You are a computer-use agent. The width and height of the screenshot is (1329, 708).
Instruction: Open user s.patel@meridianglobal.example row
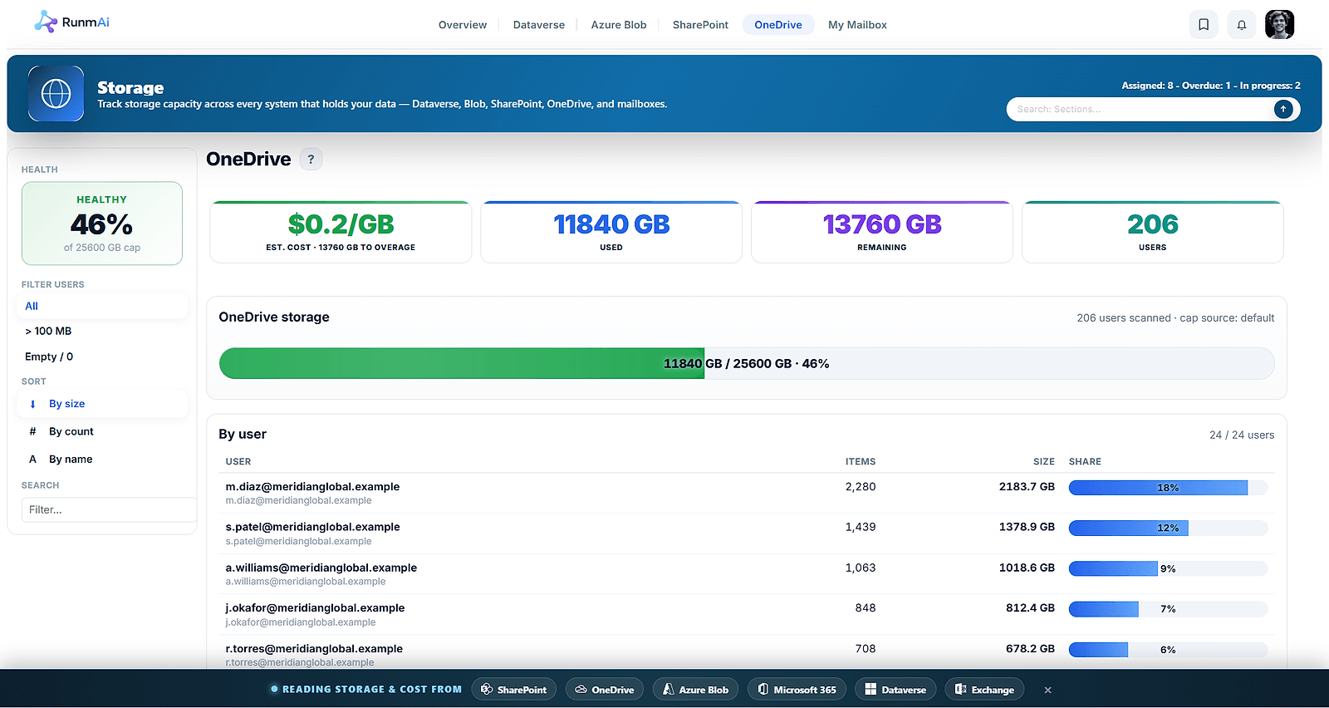click(x=747, y=533)
